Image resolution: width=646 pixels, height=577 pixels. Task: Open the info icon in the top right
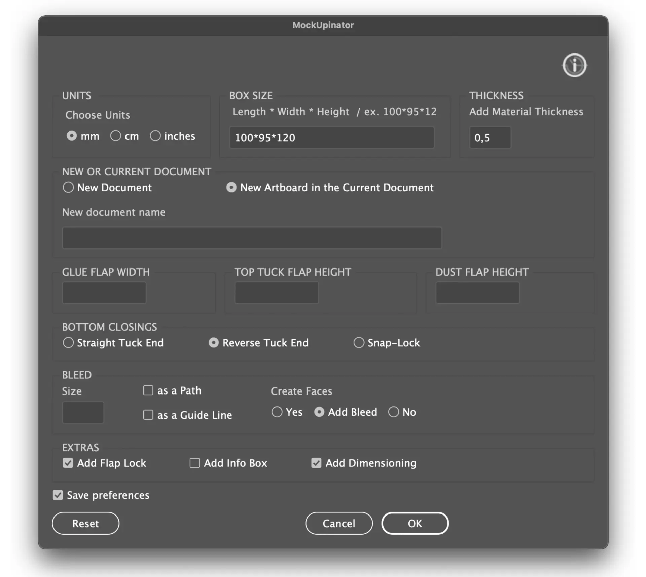tap(574, 65)
